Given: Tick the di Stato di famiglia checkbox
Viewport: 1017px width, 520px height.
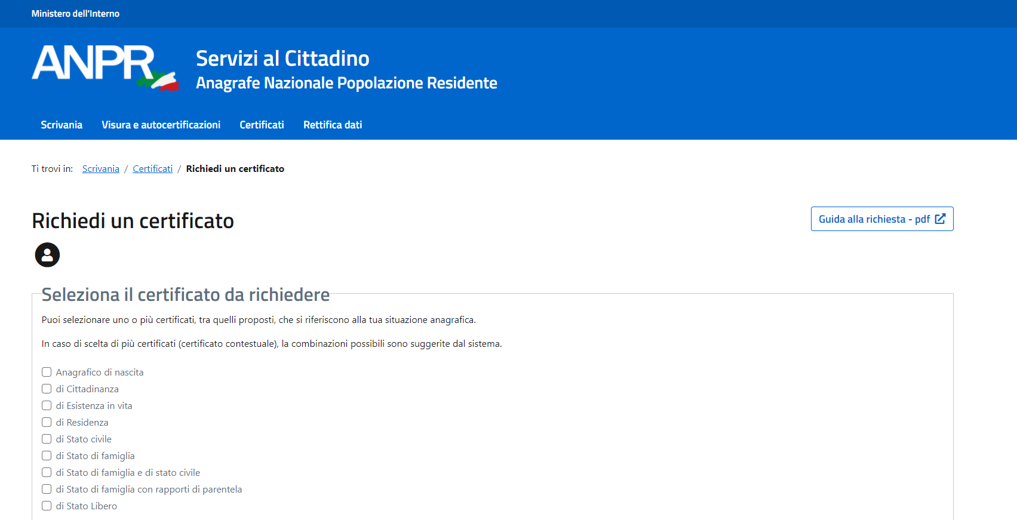Looking at the screenshot, I should (x=47, y=456).
